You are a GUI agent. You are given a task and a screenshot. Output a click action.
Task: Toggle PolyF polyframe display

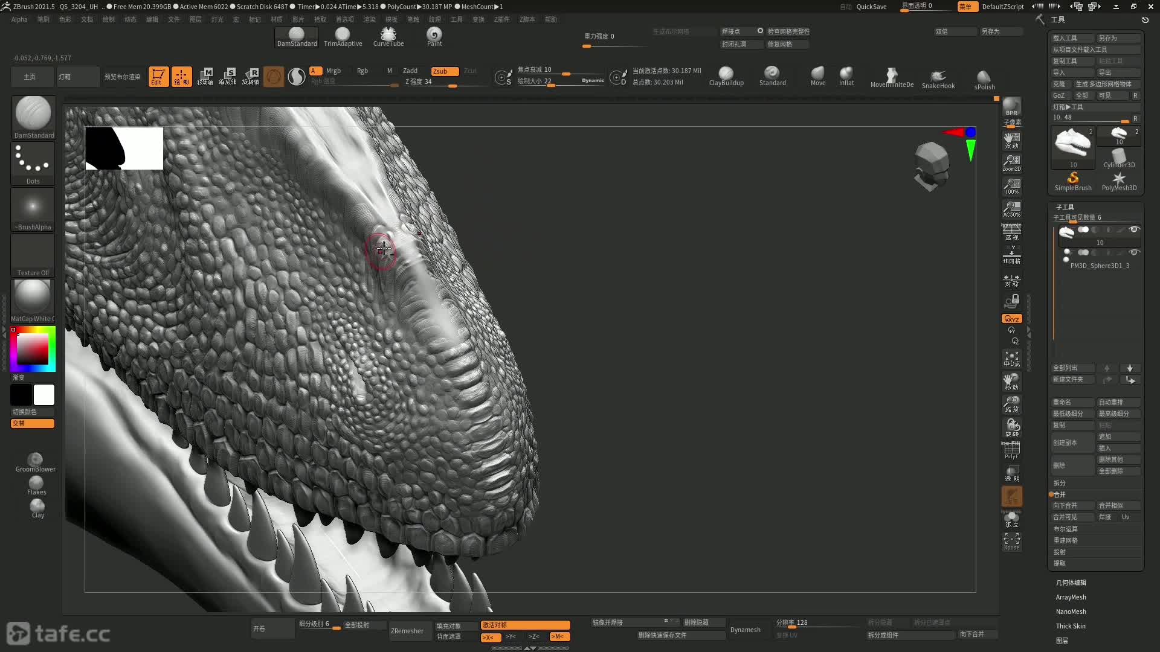(x=1011, y=450)
